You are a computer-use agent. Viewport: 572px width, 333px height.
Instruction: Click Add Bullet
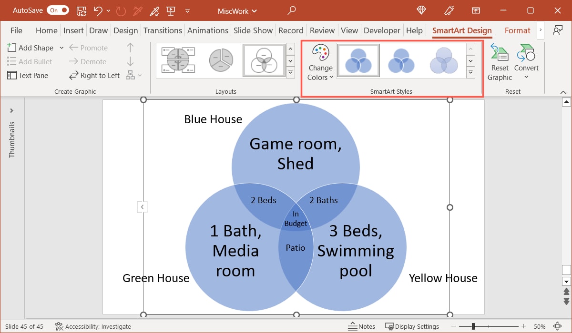coord(30,61)
